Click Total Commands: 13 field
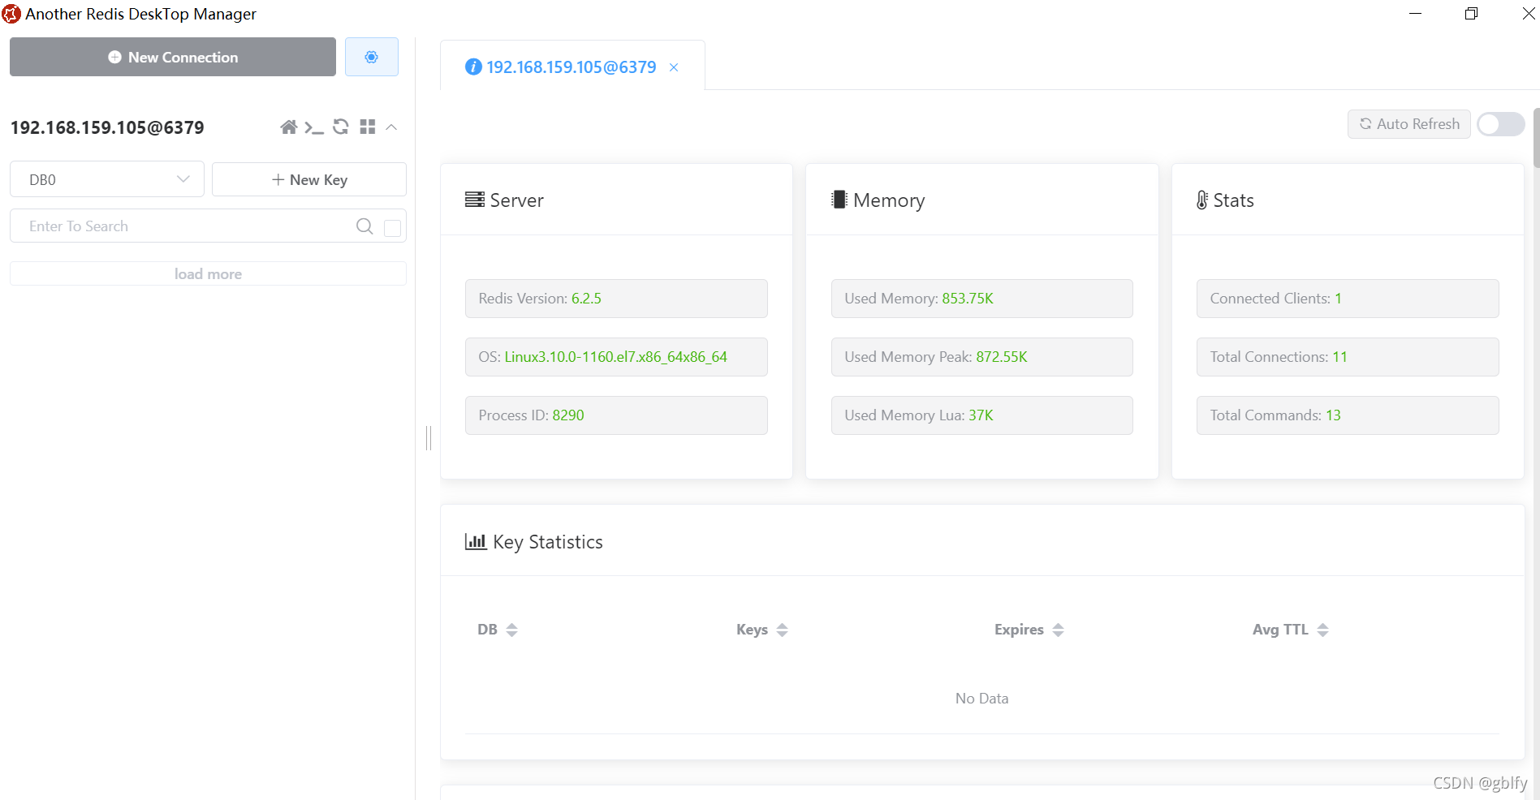Image resolution: width=1540 pixels, height=800 pixels. pos(1348,415)
